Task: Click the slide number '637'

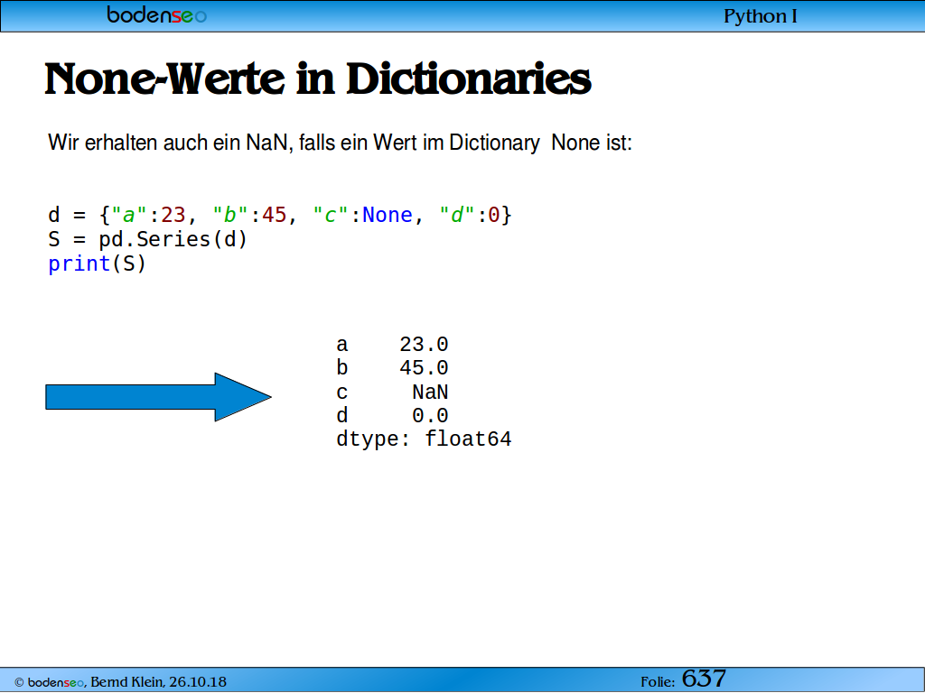Action: (704, 679)
